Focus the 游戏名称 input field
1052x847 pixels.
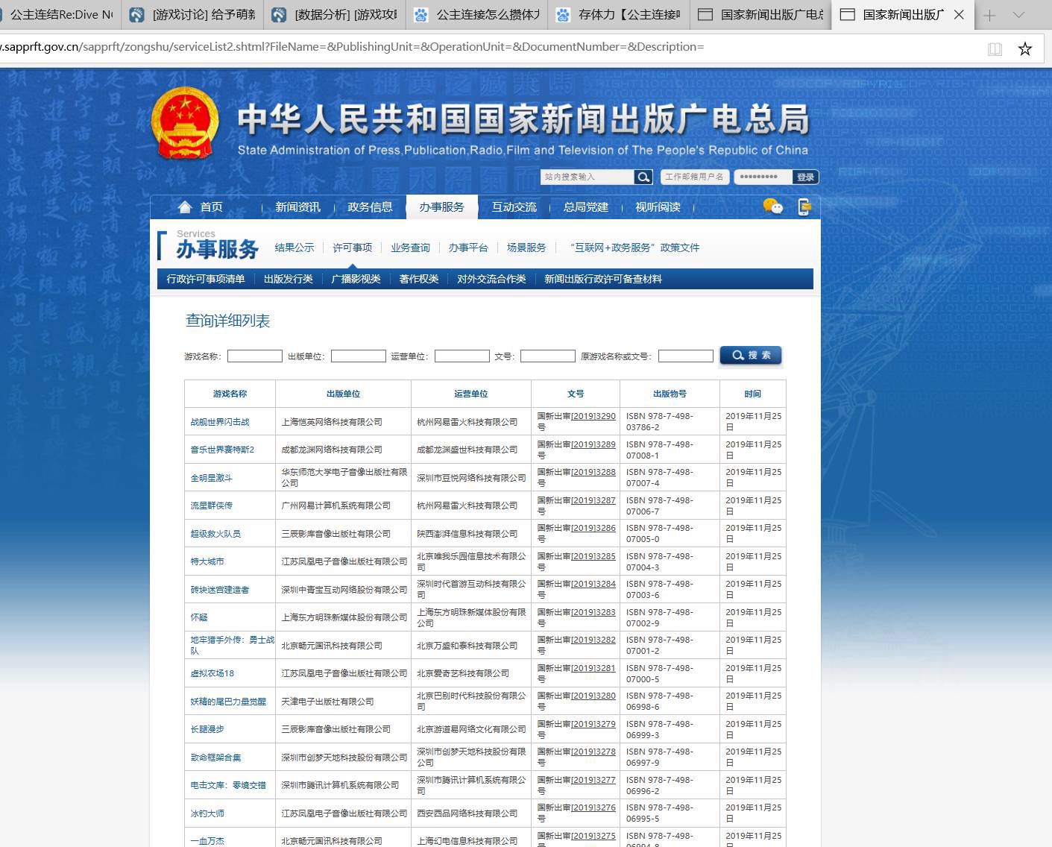pyautogui.click(x=255, y=356)
